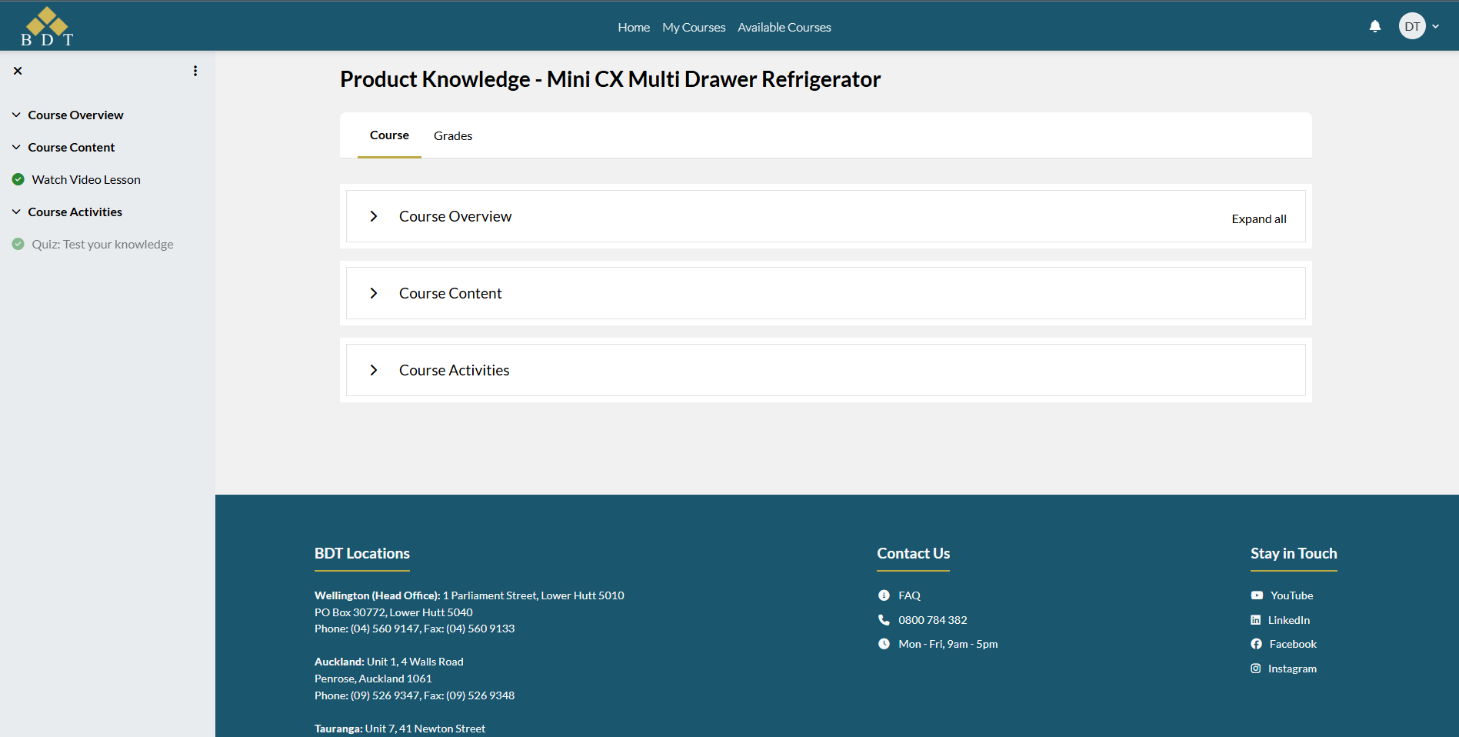Collapse Course Overview in the sidebar

(x=16, y=115)
